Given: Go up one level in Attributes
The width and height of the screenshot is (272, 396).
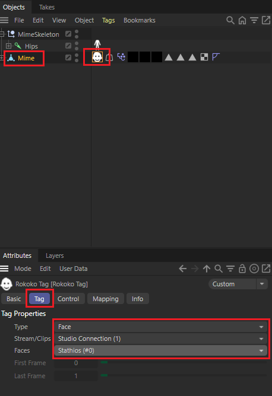Looking at the screenshot, I should [207, 269].
